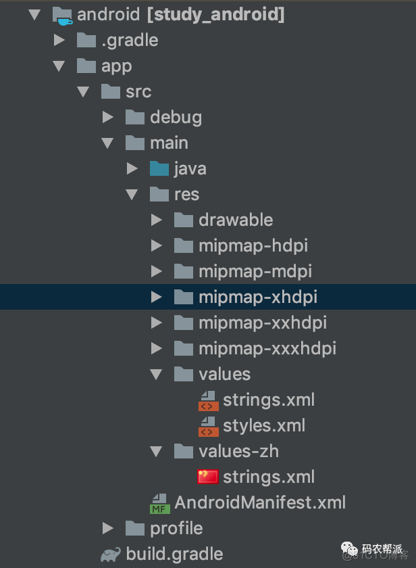
Task: Click the XML icon beside styles.xml
Action: 209,427
